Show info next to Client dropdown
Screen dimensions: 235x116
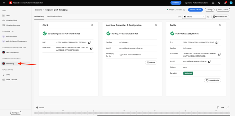tap(208, 17)
